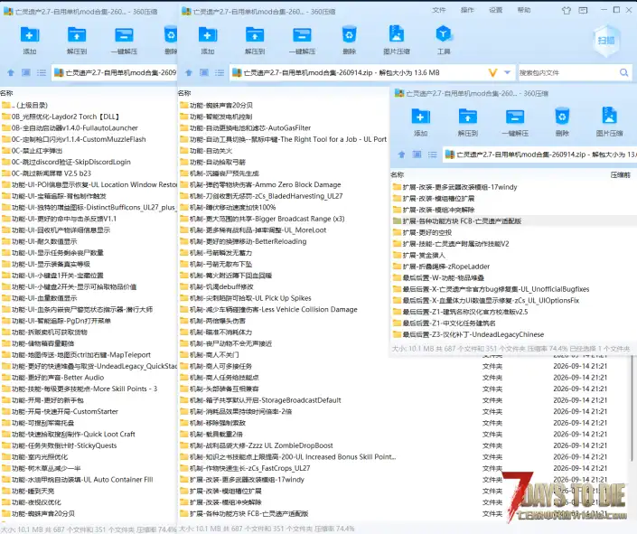The width and height of the screenshot is (637, 534).
Task: Switch to icon view in the middle window
Action: [204, 73]
